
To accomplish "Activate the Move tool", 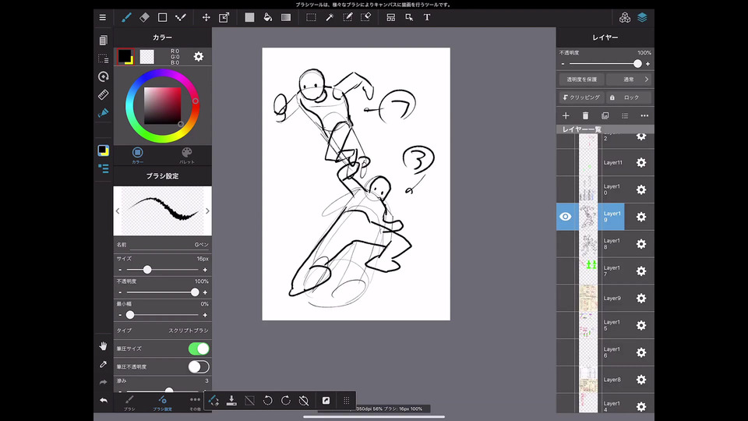I will coord(206,17).
